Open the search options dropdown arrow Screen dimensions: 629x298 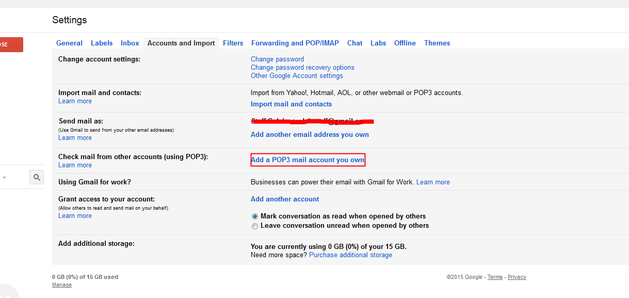[5, 177]
